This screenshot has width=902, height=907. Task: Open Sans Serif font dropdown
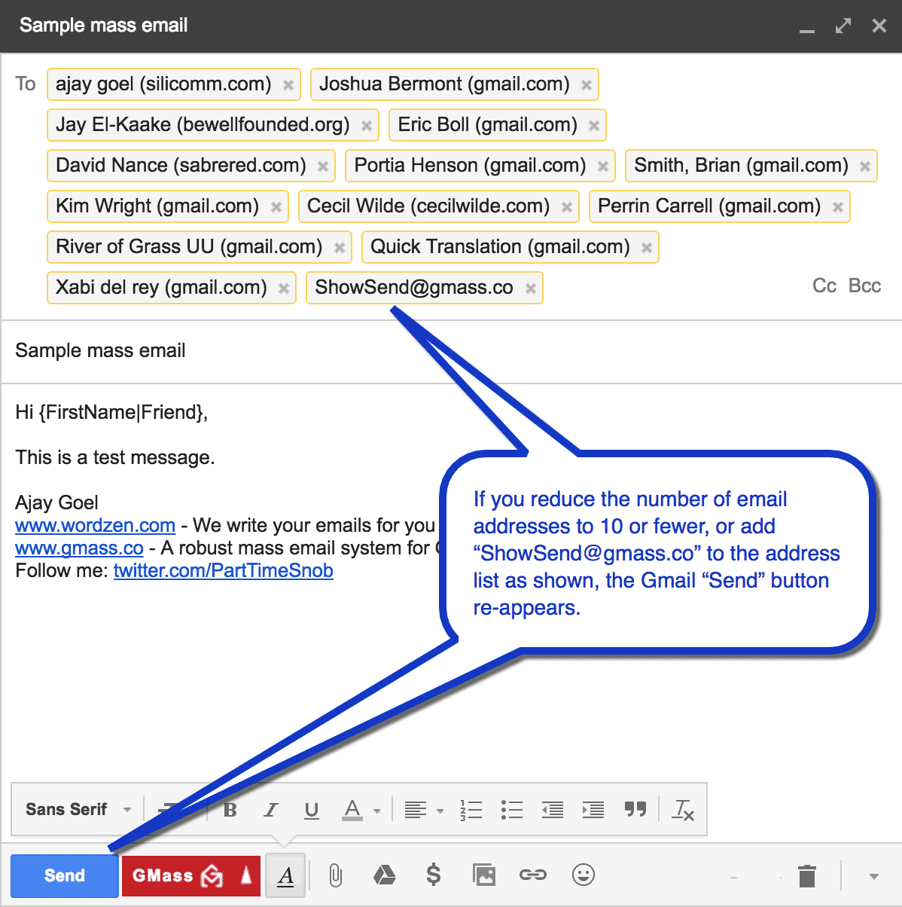pos(78,810)
